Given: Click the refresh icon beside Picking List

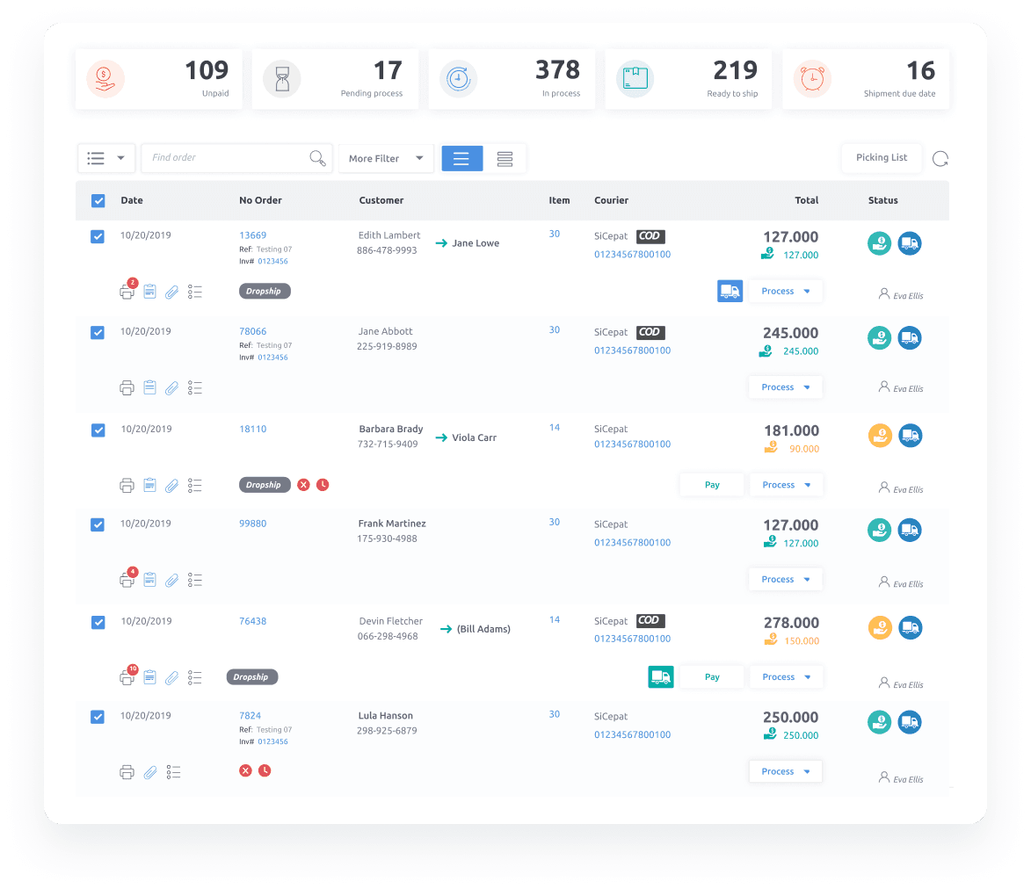Looking at the screenshot, I should (x=940, y=159).
